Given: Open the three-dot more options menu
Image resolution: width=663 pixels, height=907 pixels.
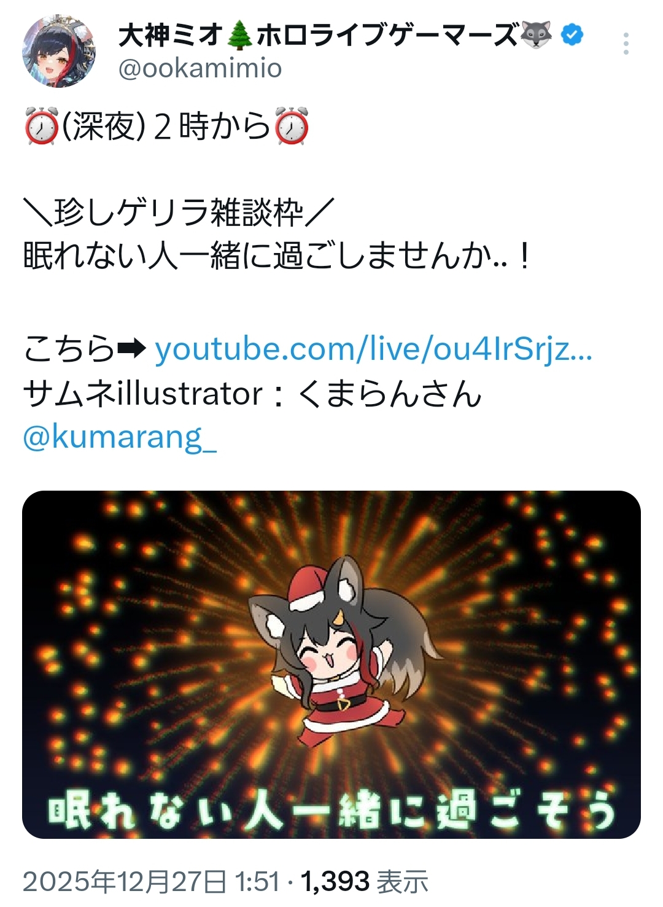Looking at the screenshot, I should [626, 44].
